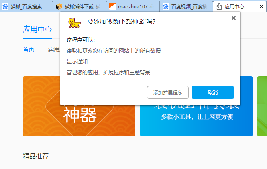Close the add-extension dialog with X
This screenshot has width=267, height=169.
(x=234, y=18)
